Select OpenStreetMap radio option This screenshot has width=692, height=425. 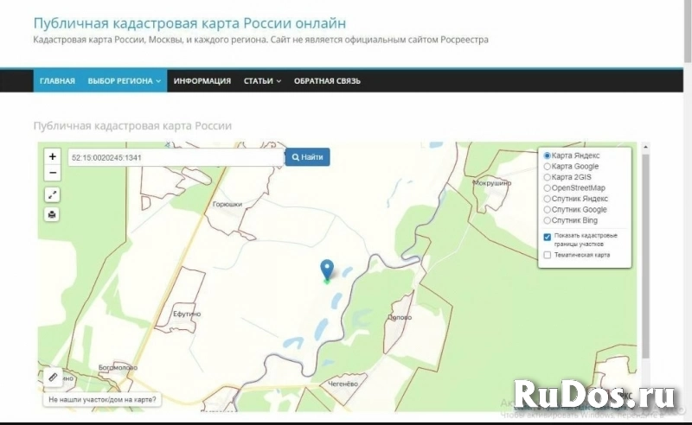[548, 187]
